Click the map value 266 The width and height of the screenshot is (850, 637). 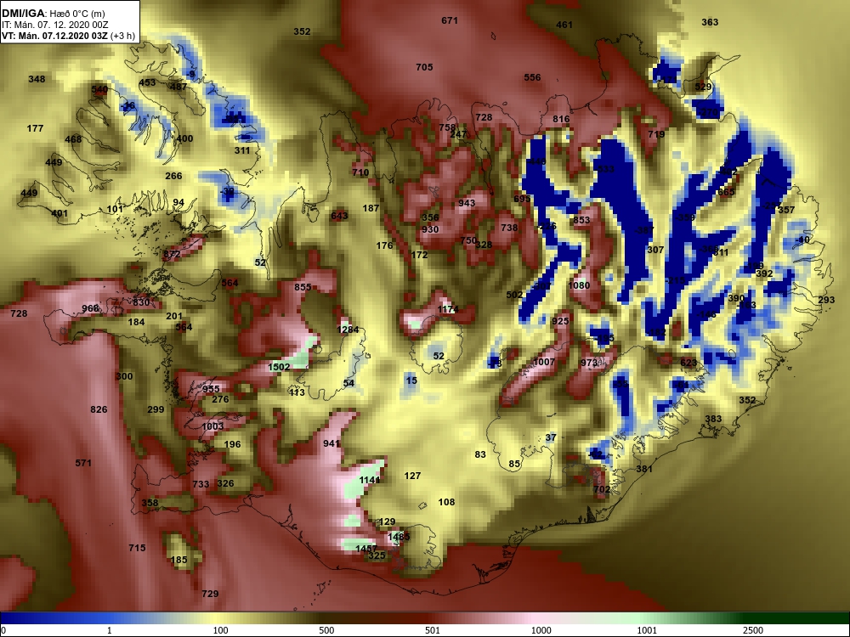[x=173, y=176]
